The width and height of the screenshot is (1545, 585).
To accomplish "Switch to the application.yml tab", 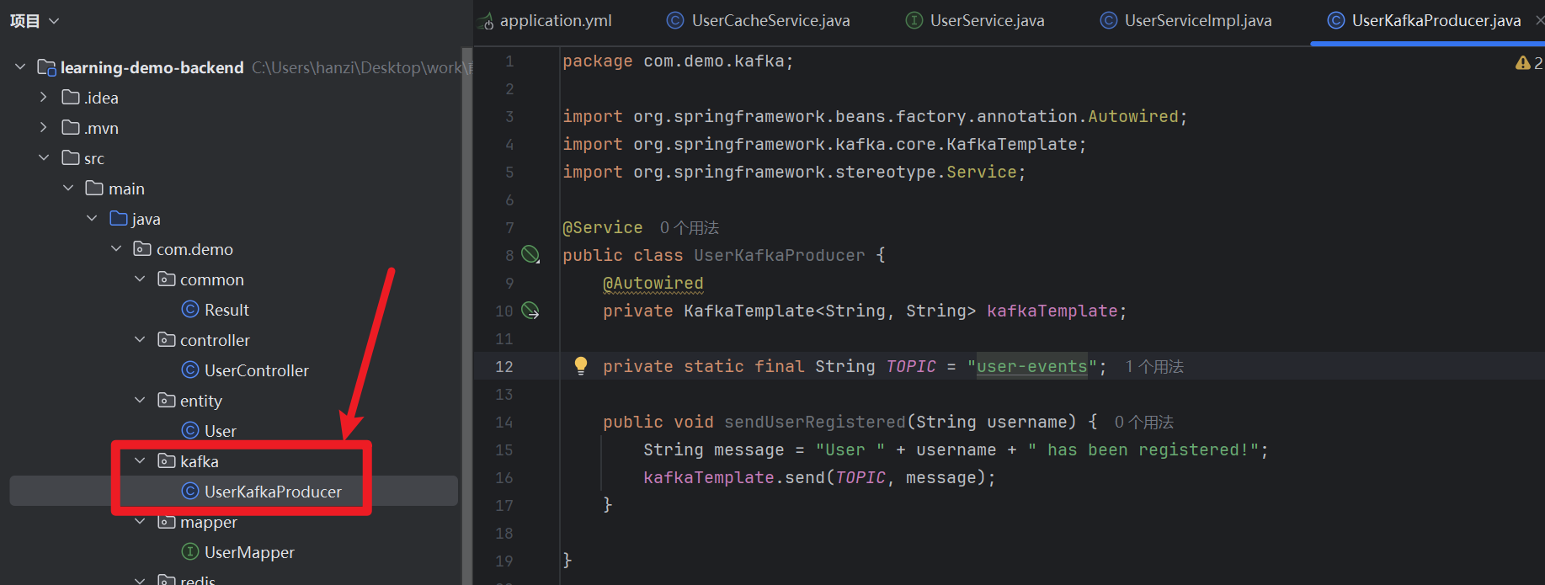I will [555, 21].
